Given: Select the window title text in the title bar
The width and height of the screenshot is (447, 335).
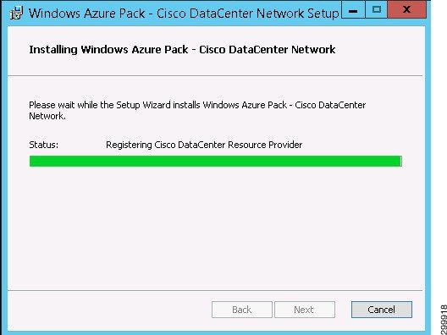Looking at the screenshot, I should [x=184, y=14].
